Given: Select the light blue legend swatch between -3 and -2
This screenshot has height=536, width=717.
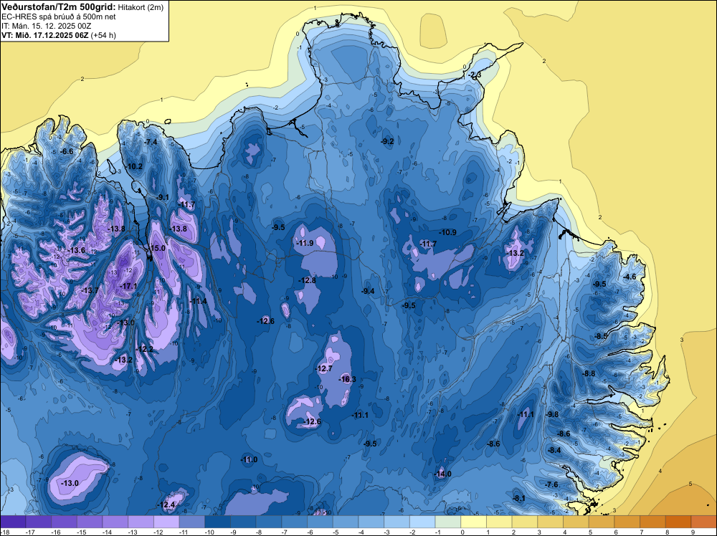Looking at the screenshot, I should coord(397,522).
